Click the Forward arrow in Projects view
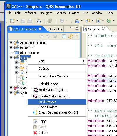The width and height of the screenshot is (117, 136). pos(48,37)
